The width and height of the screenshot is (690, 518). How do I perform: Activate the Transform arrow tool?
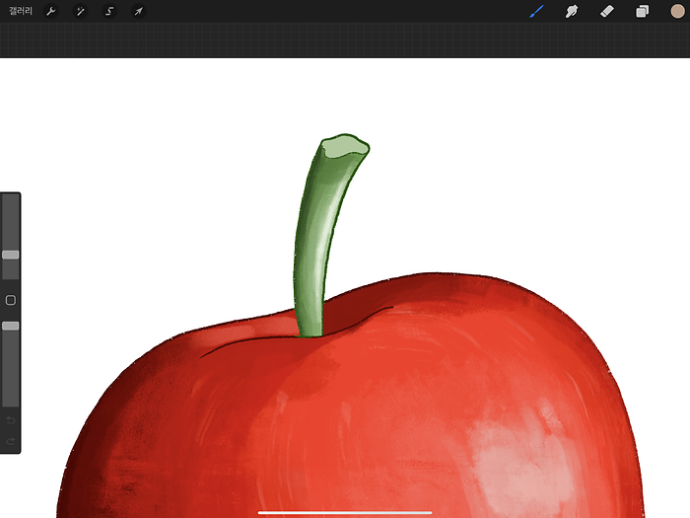139,11
